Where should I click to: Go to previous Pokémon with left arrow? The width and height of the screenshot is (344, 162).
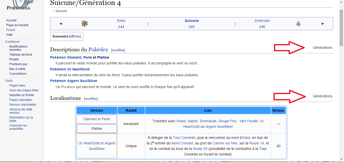tap(61, 24)
